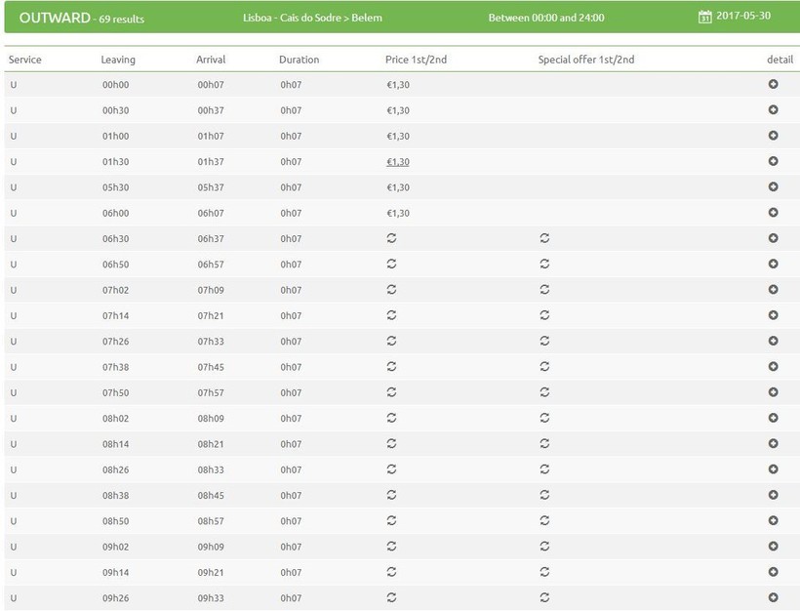Expand detail for the 09h26 departure
Viewport: 800px width, 611px height.
coord(773,597)
